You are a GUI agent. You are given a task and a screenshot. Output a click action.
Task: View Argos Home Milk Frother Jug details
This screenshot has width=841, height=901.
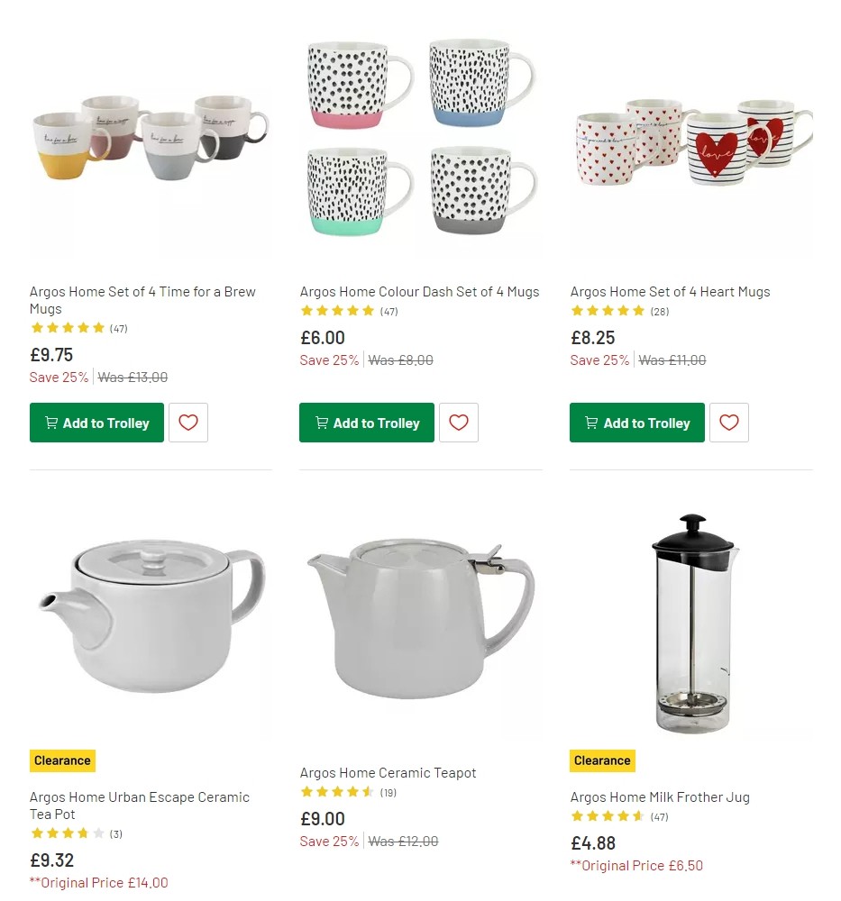tap(659, 796)
